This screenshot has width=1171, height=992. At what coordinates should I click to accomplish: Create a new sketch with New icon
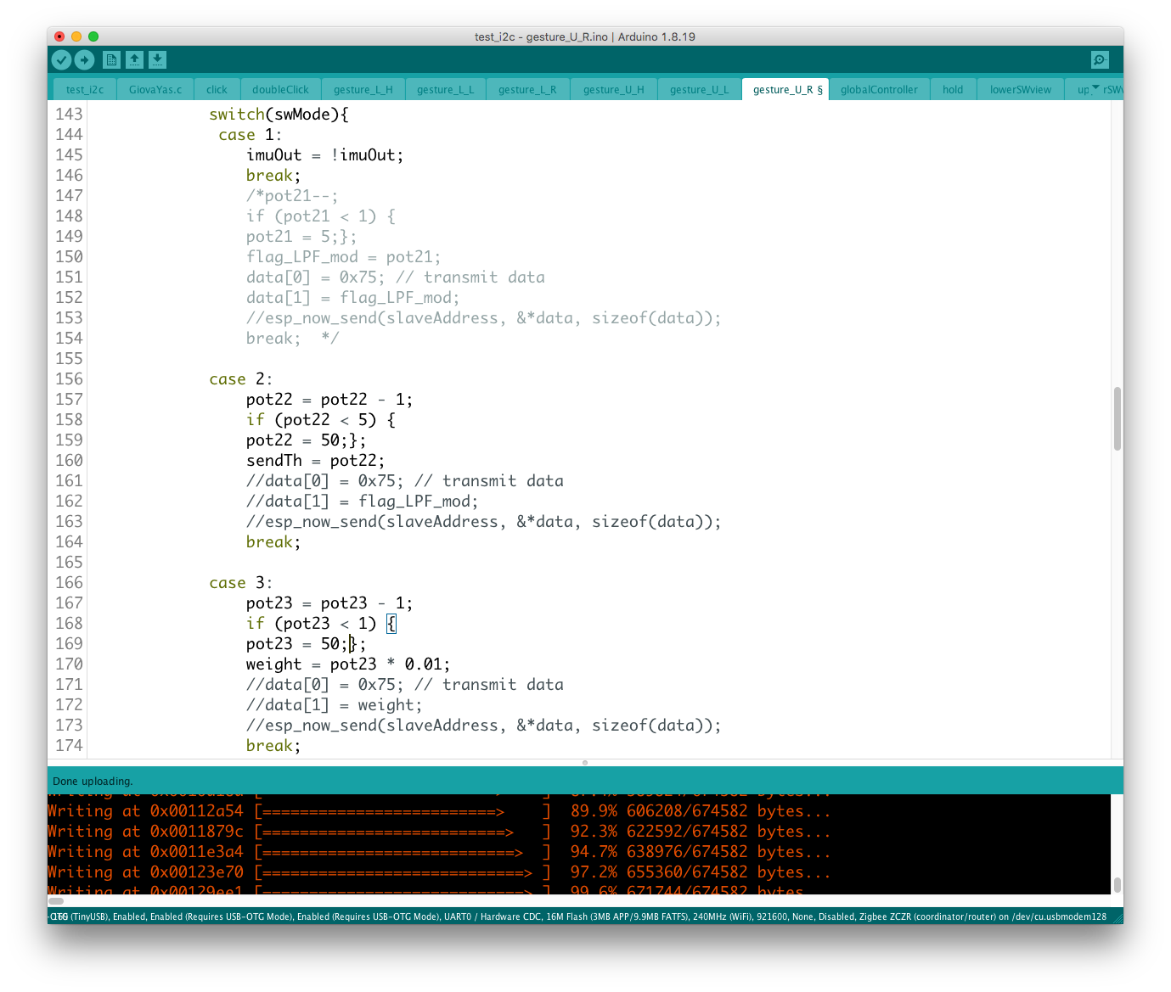coord(111,59)
